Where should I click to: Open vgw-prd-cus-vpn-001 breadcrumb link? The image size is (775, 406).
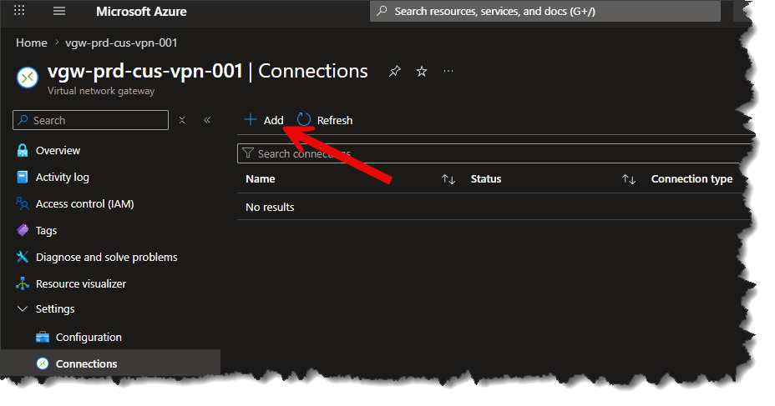(x=121, y=43)
